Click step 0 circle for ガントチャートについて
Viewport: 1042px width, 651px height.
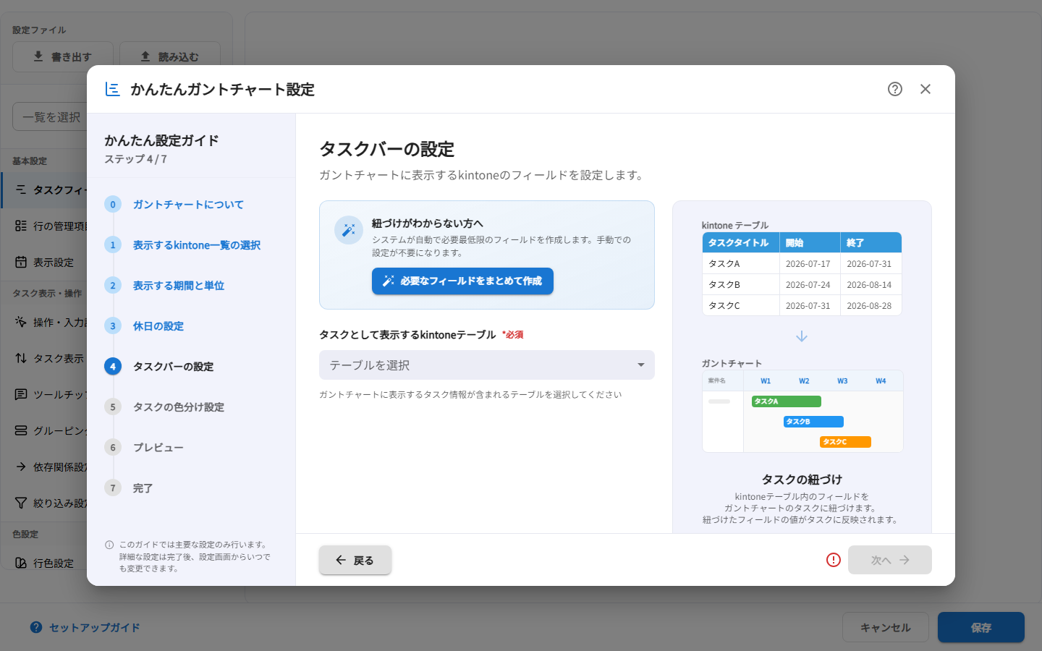point(113,205)
